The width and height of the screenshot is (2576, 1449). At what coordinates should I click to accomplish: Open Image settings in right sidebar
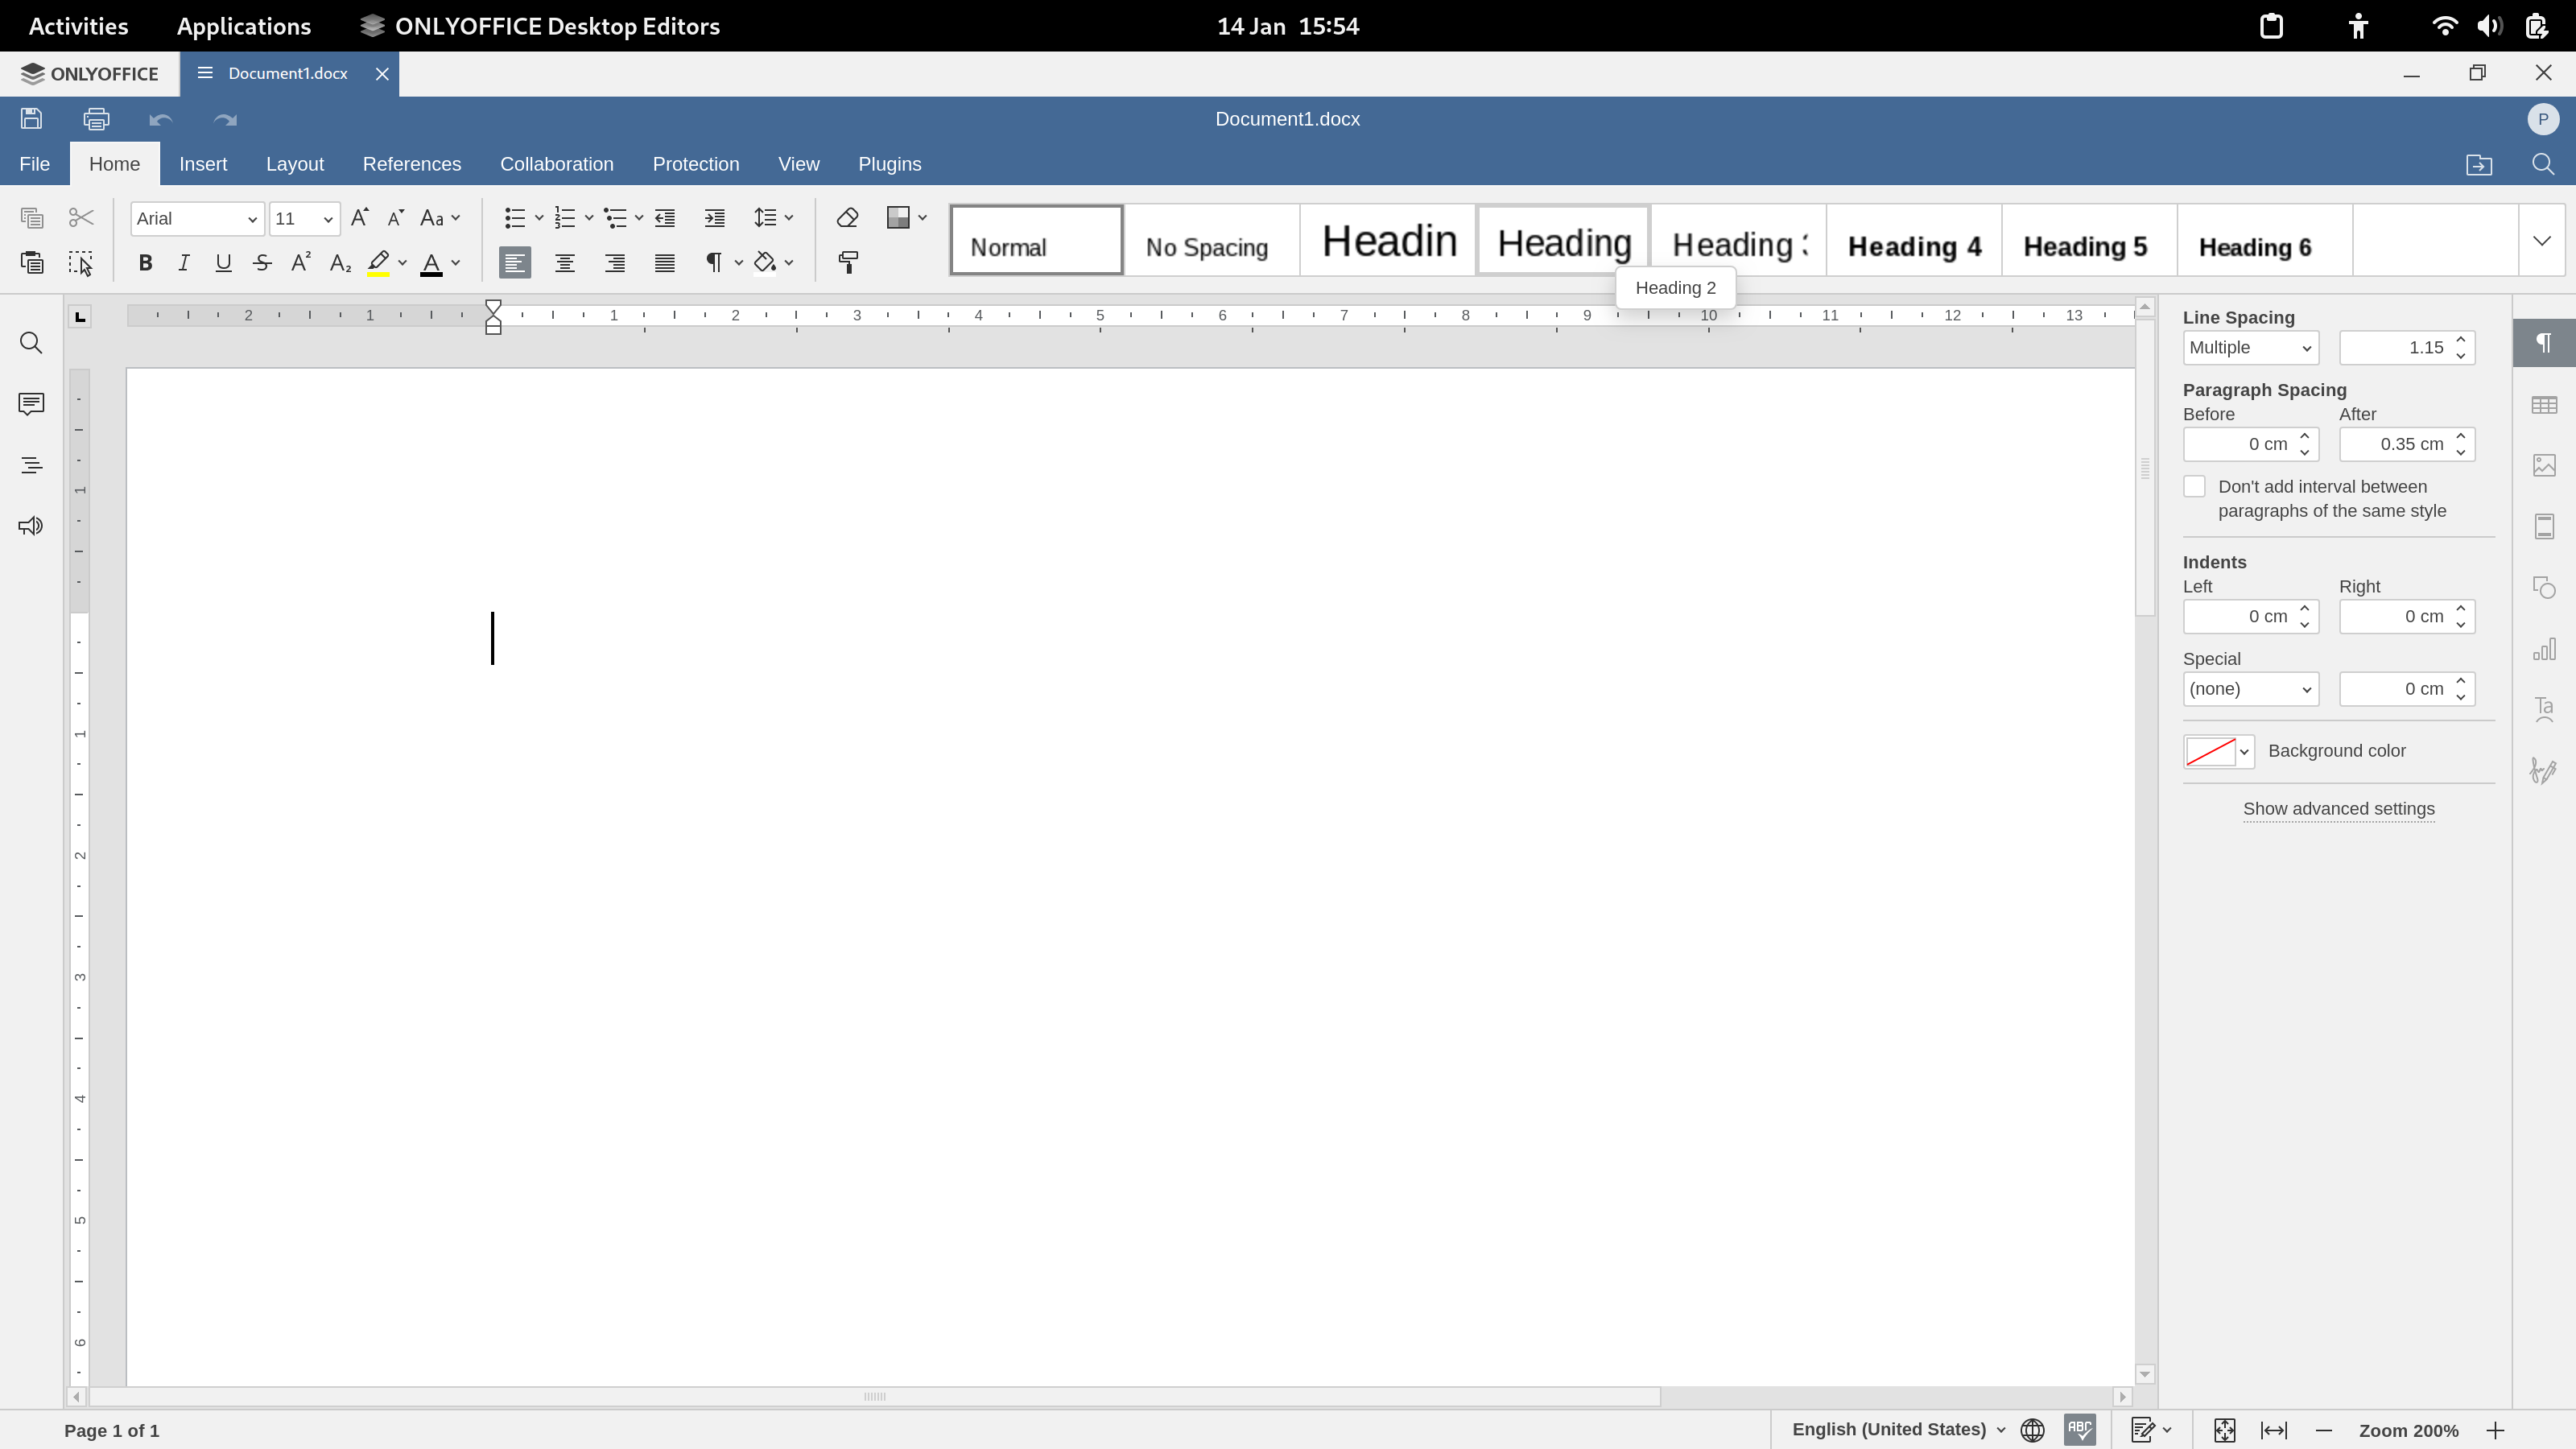[x=2544, y=465]
